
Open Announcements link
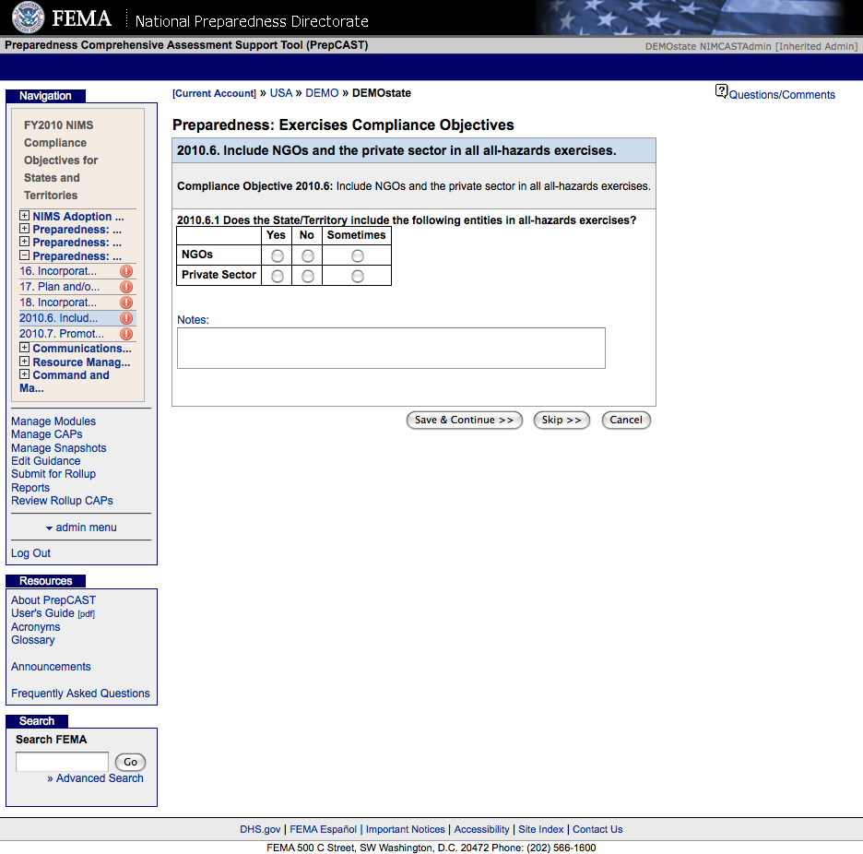[x=52, y=667]
